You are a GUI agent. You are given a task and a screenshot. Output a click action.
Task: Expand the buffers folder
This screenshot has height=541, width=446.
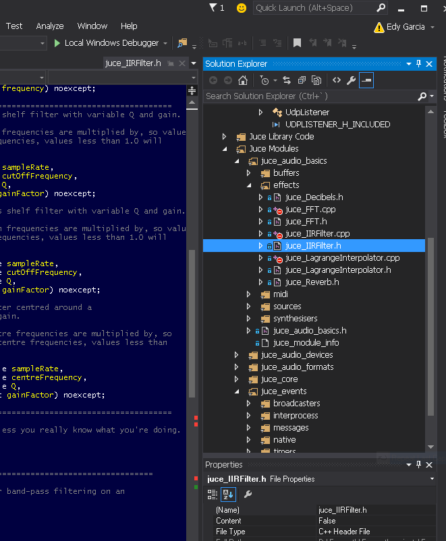coord(248,173)
